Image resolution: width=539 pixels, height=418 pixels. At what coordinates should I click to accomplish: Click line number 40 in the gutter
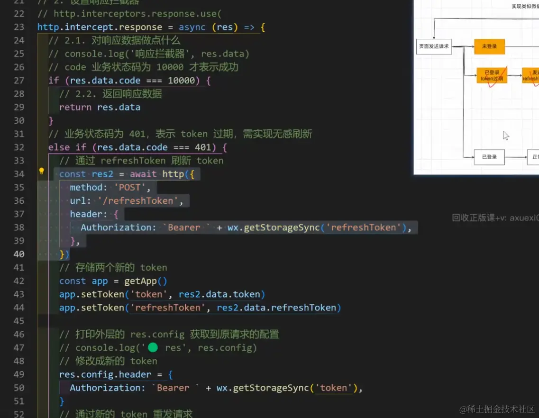tap(19, 254)
